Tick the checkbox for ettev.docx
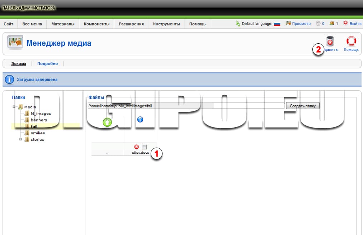 pos(144,147)
